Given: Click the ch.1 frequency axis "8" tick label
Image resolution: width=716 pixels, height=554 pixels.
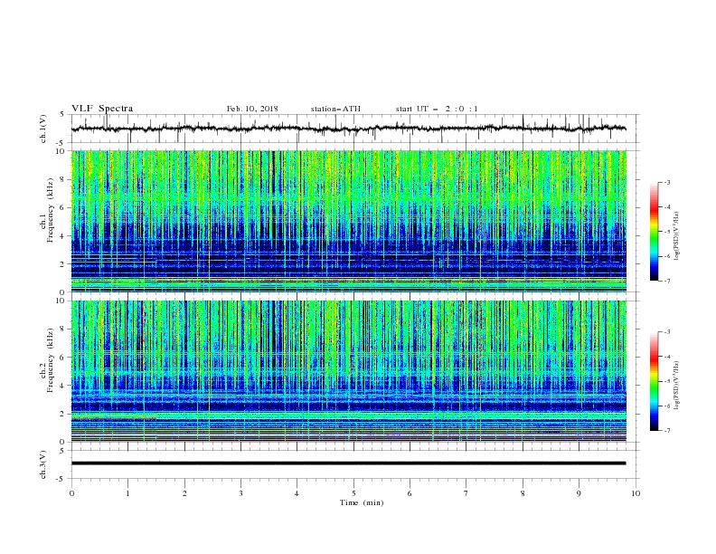Looking at the screenshot, I should (x=63, y=179).
